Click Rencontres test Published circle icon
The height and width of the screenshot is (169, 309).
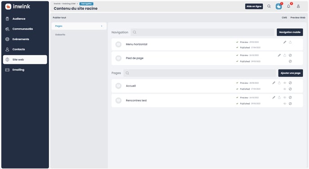click(290, 104)
